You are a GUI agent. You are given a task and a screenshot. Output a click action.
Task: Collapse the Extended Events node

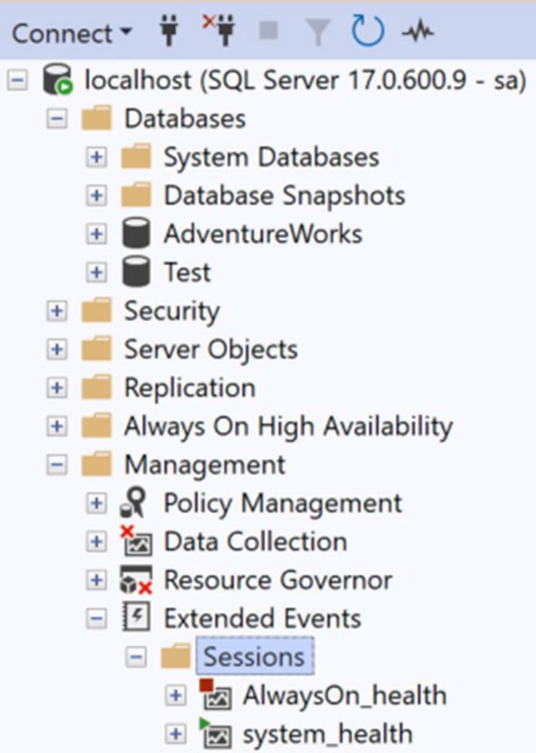point(96,618)
